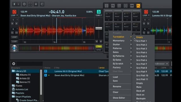Open deck B loop size 4 dropdown

point(146,29)
